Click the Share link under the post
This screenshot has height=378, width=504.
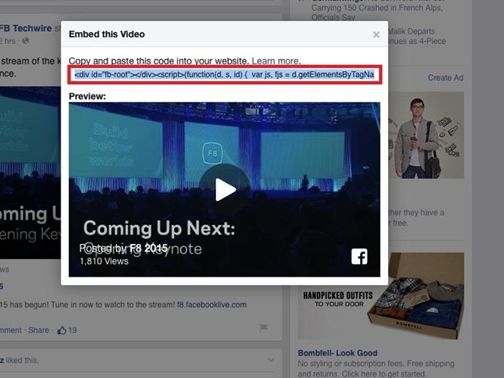click(37, 330)
